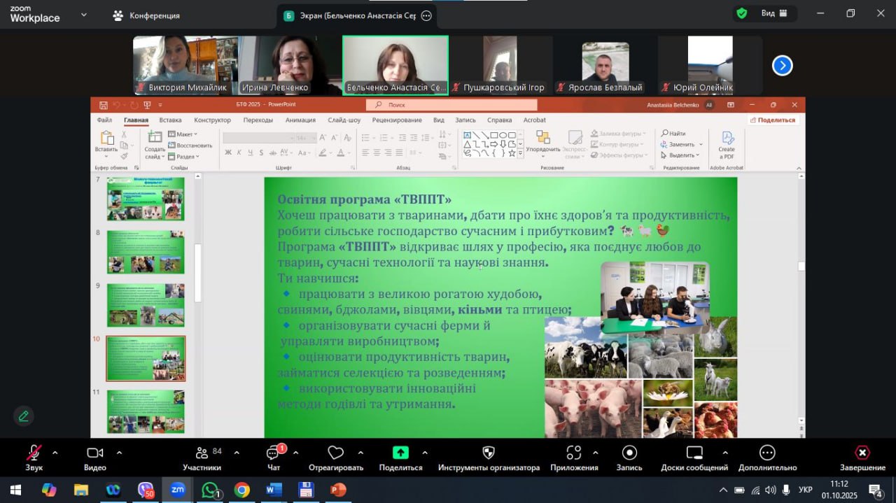Click the green annotation pencil icon
Image resolution: width=896 pixels, height=503 pixels.
click(24, 416)
